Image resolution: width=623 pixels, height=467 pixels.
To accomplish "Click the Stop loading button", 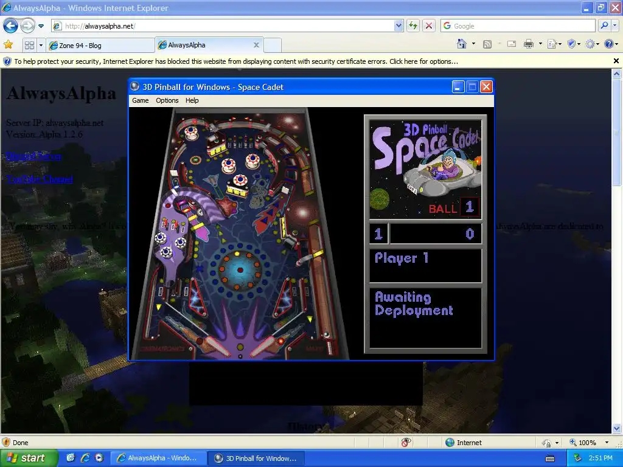I will (x=429, y=26).
